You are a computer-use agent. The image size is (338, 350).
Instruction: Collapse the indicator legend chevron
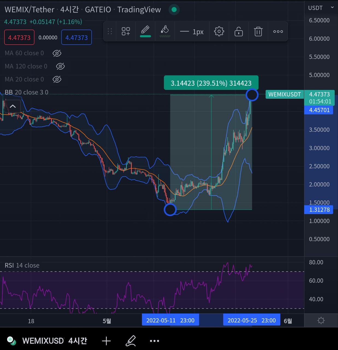tap(13, 106)
